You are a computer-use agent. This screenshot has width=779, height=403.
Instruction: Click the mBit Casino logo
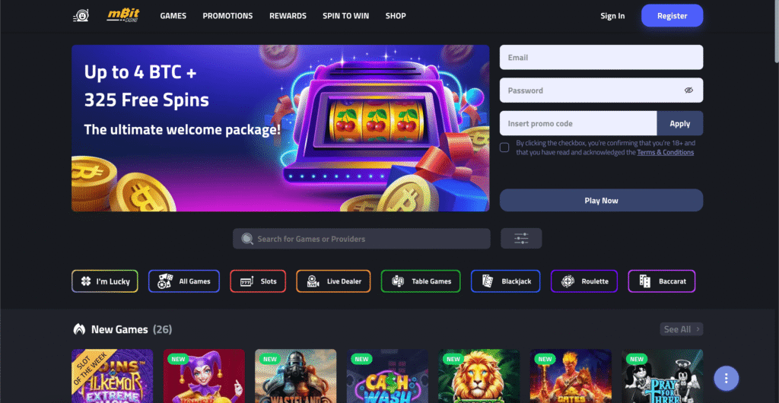[x=123, y=15]
